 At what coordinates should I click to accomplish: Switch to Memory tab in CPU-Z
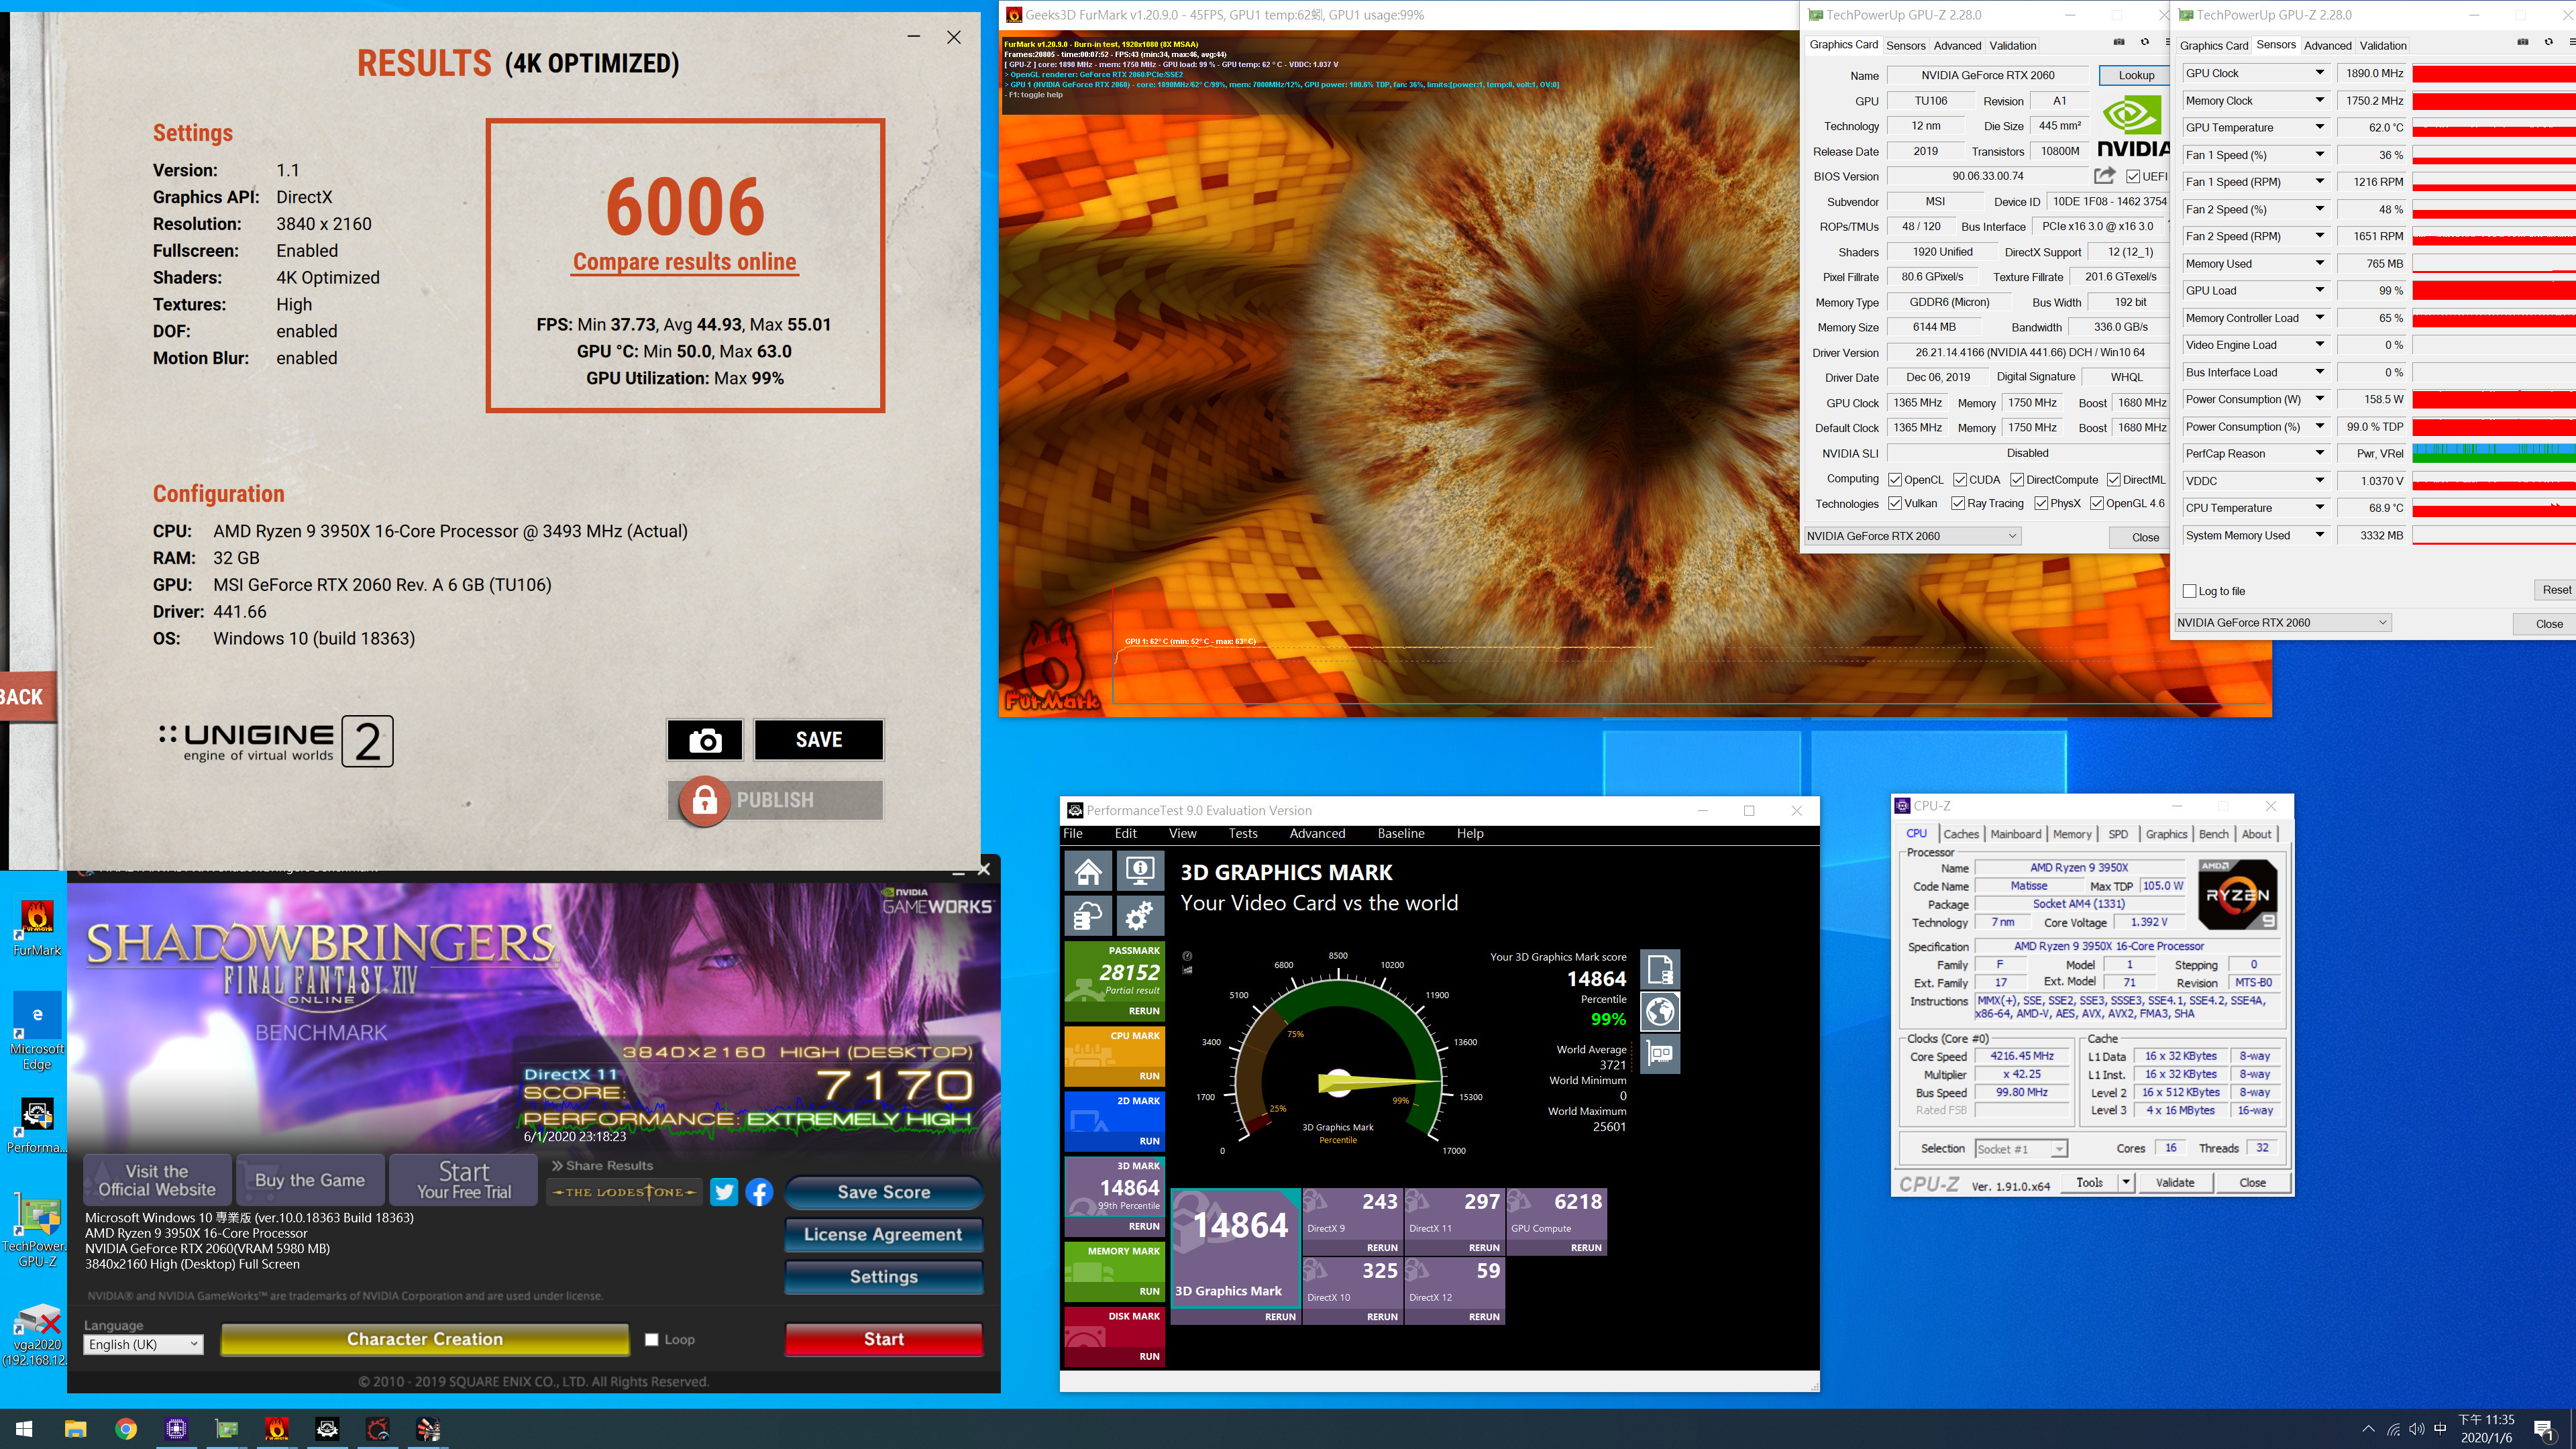point(2072,834)
